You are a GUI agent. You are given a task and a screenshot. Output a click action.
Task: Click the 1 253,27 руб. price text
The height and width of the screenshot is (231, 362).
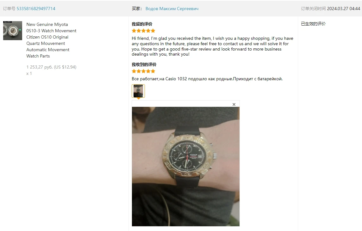click(40, 67)
